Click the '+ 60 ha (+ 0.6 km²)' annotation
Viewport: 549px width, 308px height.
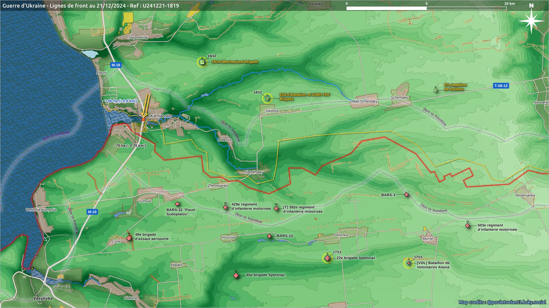pos(121,101)
